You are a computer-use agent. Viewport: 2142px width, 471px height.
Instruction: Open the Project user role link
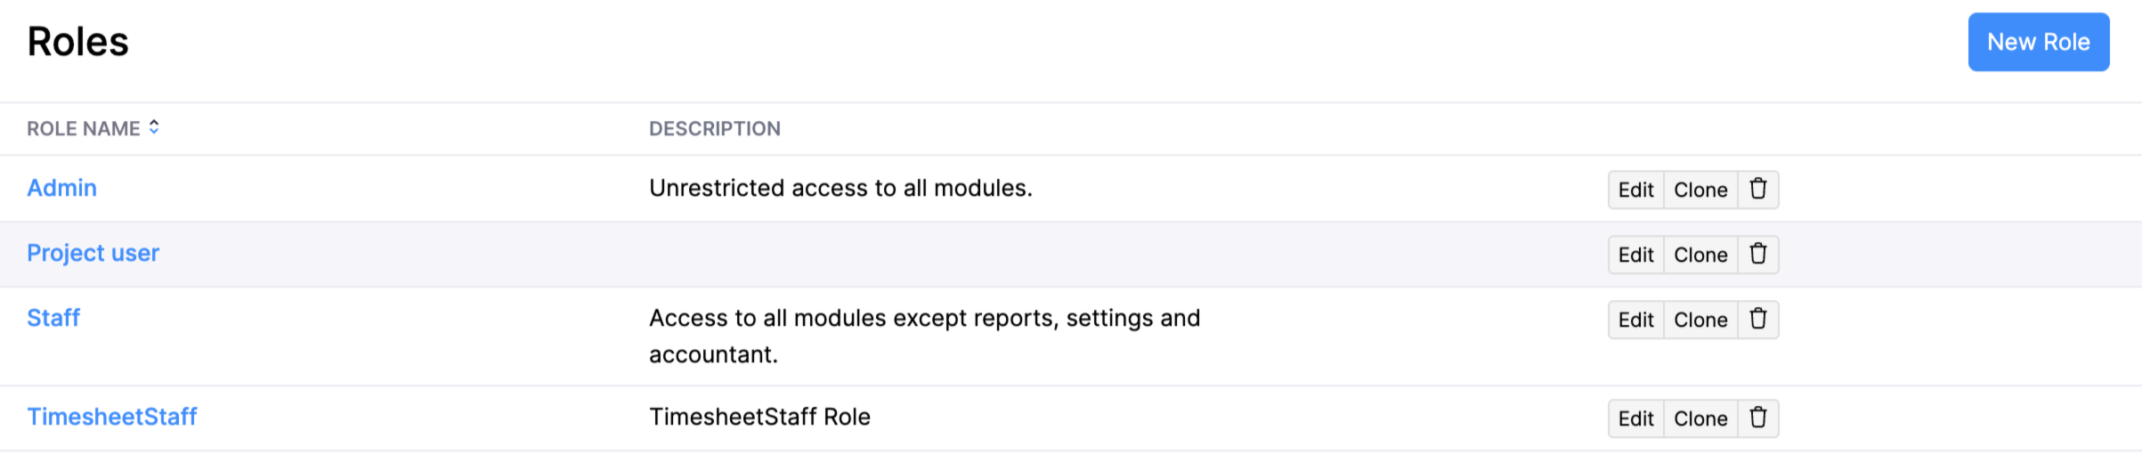pyautogui.click(x=93, y=253)
